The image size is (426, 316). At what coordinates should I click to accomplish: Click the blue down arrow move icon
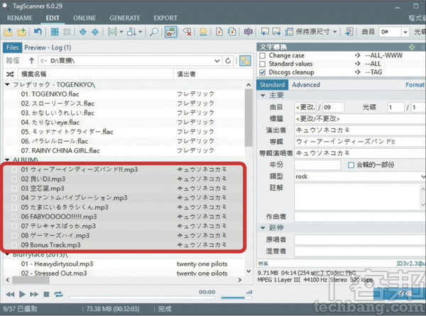pyautogui.click(x=83, y=32)
